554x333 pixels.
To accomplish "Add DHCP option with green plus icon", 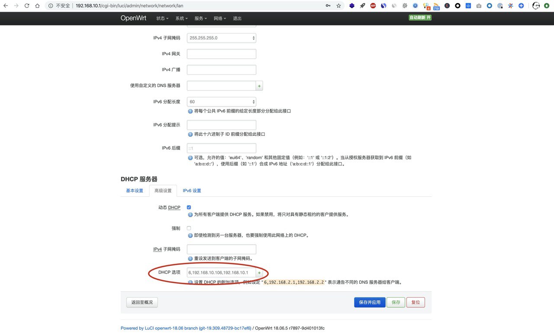I will [x=259, y=273].
